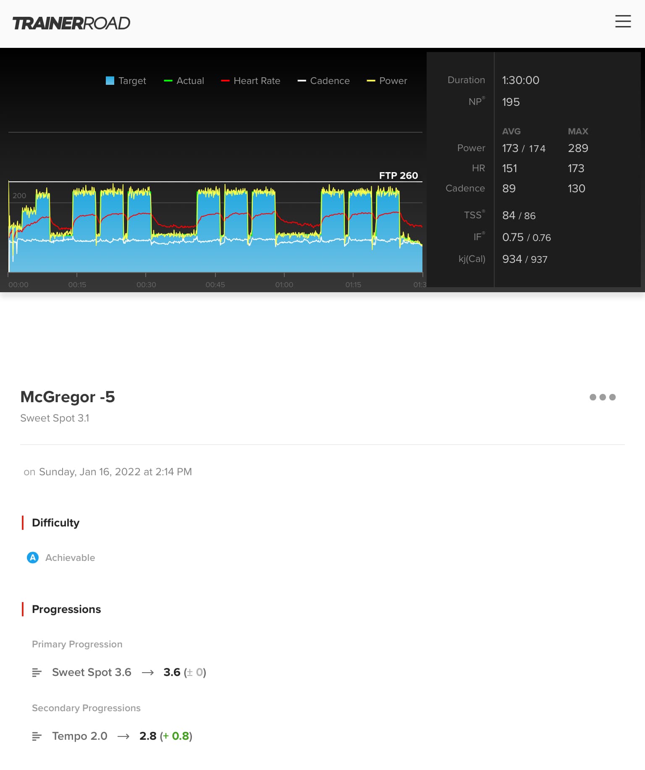This screenshot has width=645, height=770.
Task: Click the 00:30 time axis label
Action: click(146, 285)
